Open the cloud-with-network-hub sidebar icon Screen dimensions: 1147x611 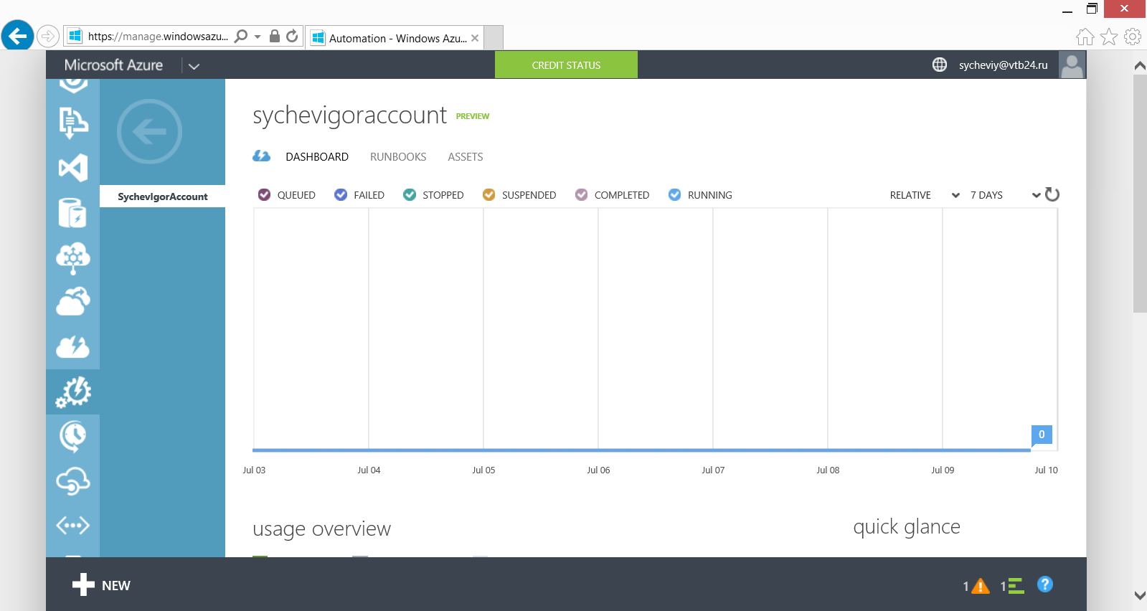point(73,258)
